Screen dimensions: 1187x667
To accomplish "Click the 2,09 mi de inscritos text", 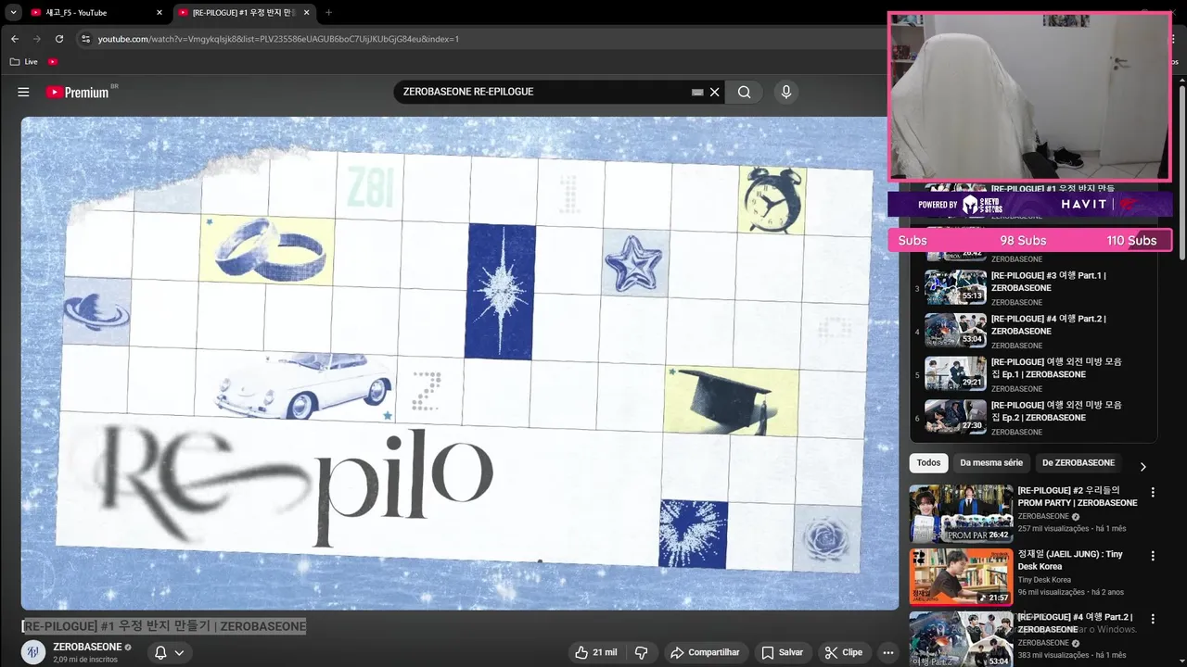I will click(x=85, y=660).
